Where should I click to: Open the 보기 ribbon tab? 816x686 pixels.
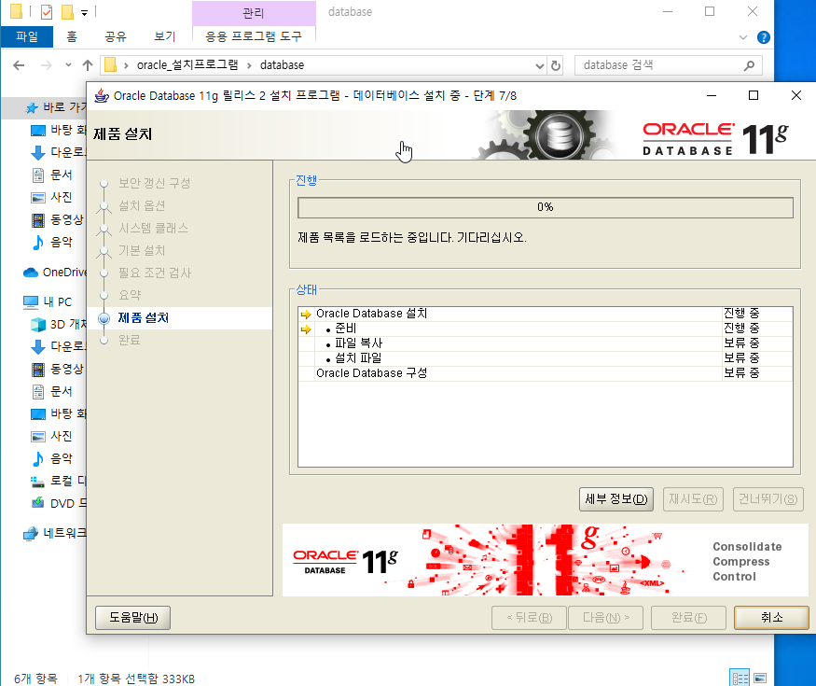[165, 36]
